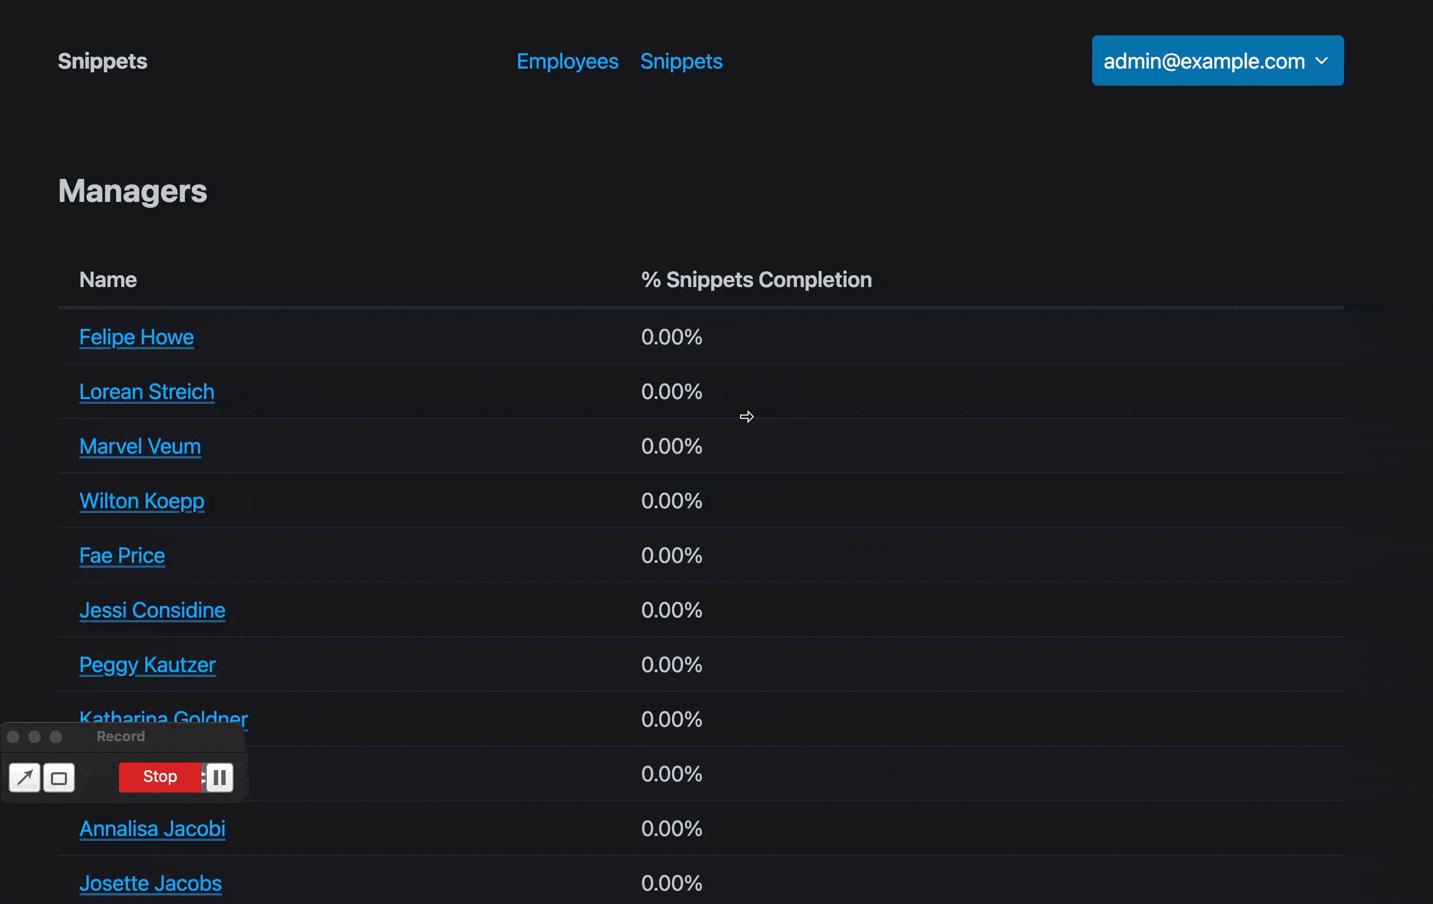Open Jessi Considine's manager page
1433x904 pixels.
pyautogui.click(x=152, y=609)
